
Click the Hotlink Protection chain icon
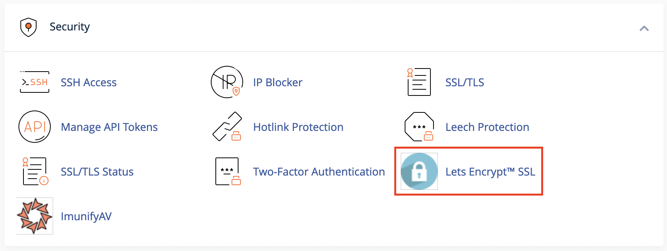pos(227,127)
